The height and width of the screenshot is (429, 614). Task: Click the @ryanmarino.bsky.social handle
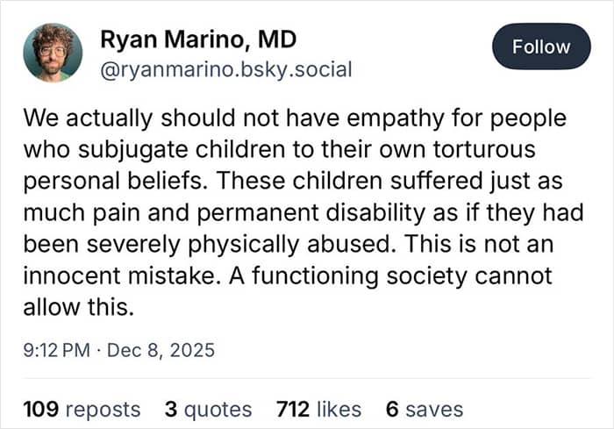226,69
